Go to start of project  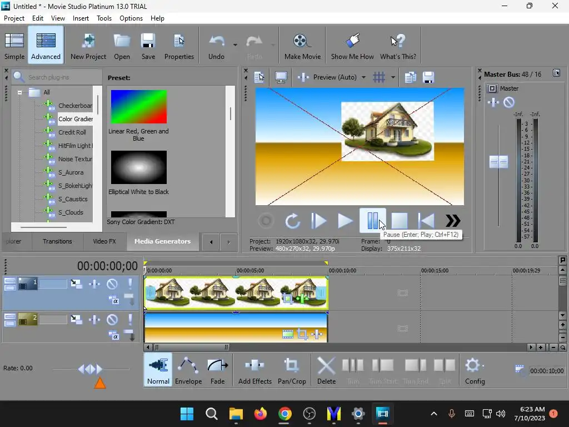(426, 221)
